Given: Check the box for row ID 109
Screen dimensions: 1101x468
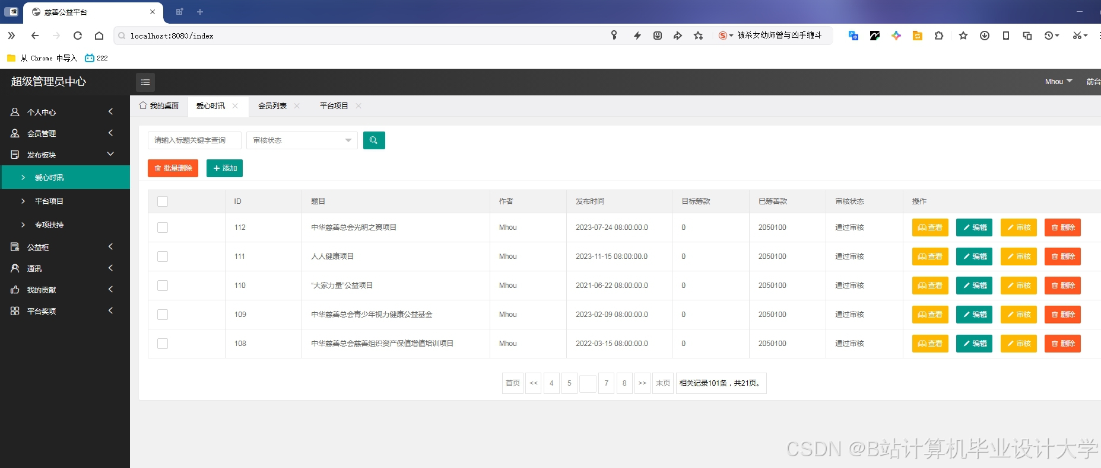Looking at the screenshot, I should tap(163, 315).
